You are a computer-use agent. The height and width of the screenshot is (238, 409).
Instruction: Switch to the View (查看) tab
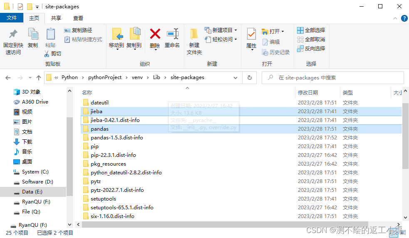coord(78,18)
